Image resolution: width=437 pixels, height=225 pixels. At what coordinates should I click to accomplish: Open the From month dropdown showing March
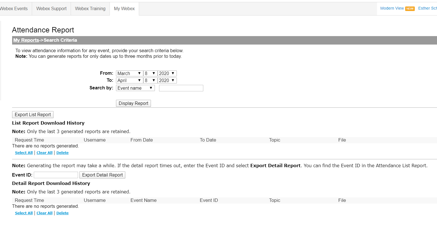click(x=129, y=73)
